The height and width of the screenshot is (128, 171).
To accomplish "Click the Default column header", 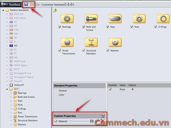I will [132, 85].
